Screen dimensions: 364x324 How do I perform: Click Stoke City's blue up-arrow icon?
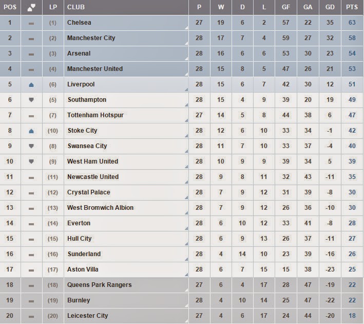[x=31, y=131]
